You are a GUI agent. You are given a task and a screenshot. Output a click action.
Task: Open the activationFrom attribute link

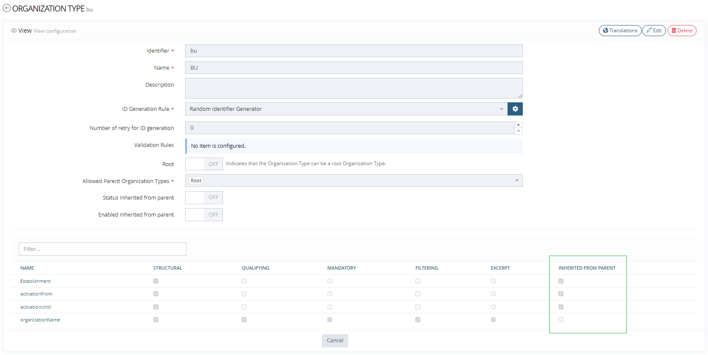pos(36,294)
